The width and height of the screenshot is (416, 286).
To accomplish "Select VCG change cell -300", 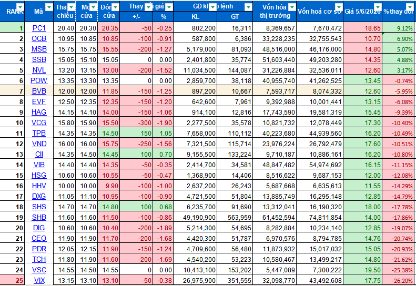I will click(x=136, y=122).
